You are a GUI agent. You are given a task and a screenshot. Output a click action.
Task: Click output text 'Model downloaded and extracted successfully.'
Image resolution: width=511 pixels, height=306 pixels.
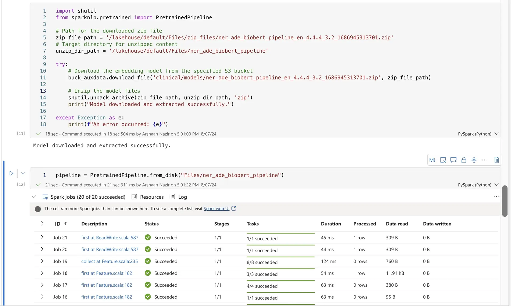tap(102, 145)
